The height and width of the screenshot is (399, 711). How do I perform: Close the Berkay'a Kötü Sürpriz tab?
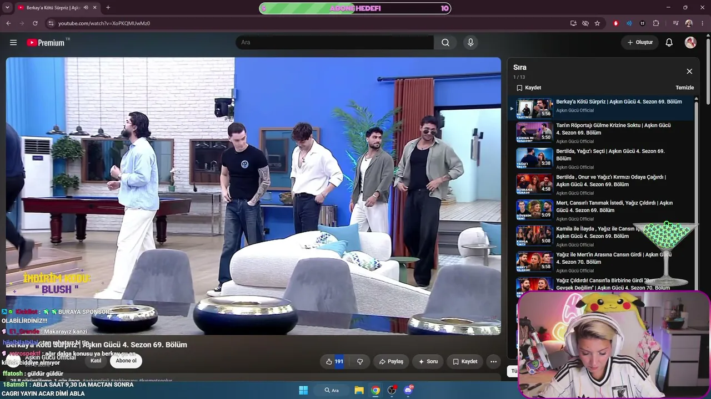click(96, 8)
